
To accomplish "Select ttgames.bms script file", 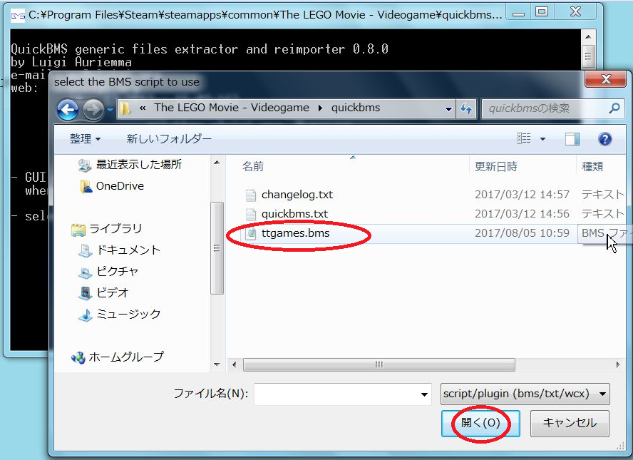I will tap(296, 233).
